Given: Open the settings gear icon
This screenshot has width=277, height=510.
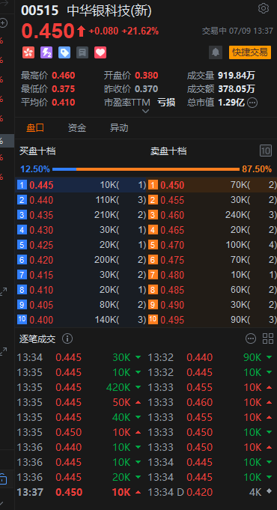Looking at the screenshot, I should coord(264,8).
